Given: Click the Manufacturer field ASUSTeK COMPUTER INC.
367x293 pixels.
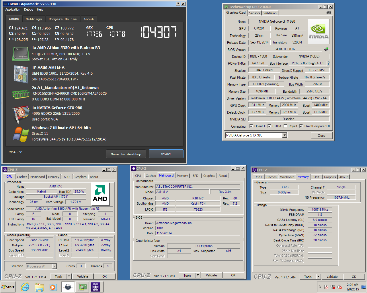Looking at the screenshot, I should tap(198, 187).
